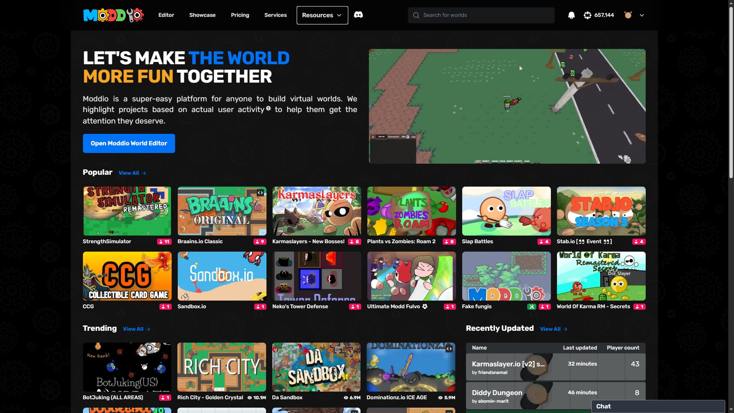This screenshot has width=734, height=413.
Task: Click View All next to Recently Updated
Action: click(x=554, y=329)
